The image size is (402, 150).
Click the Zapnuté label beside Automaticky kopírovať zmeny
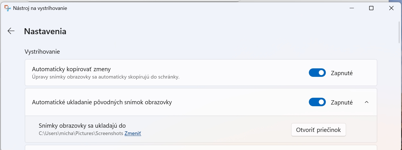[342, 73]
